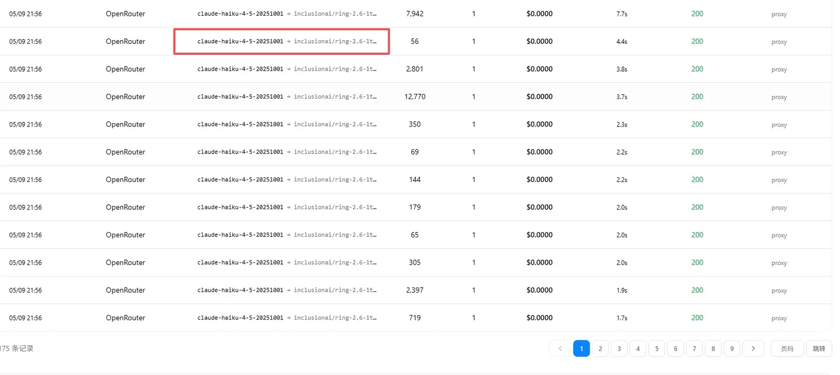840x375 pixels.
Task: Go to the next page using the right chevron
Action: pyautogui.click(x=753, y=349)
